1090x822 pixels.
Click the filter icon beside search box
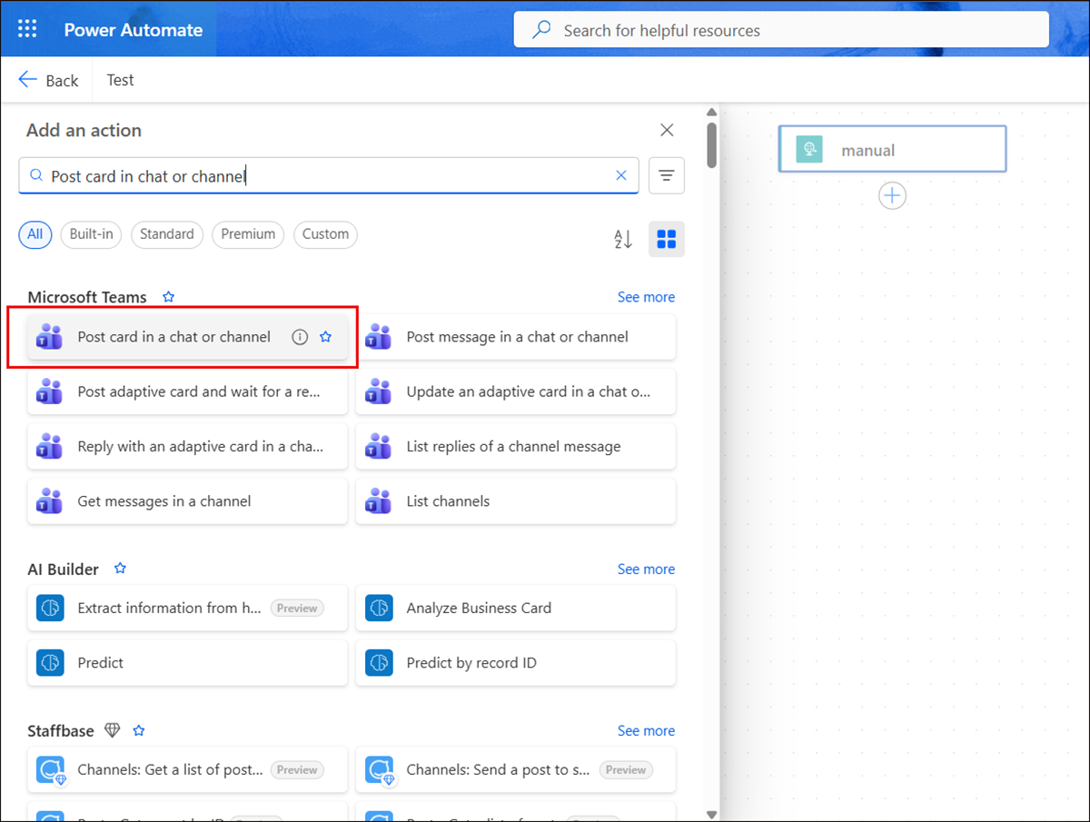coord(667,176)
